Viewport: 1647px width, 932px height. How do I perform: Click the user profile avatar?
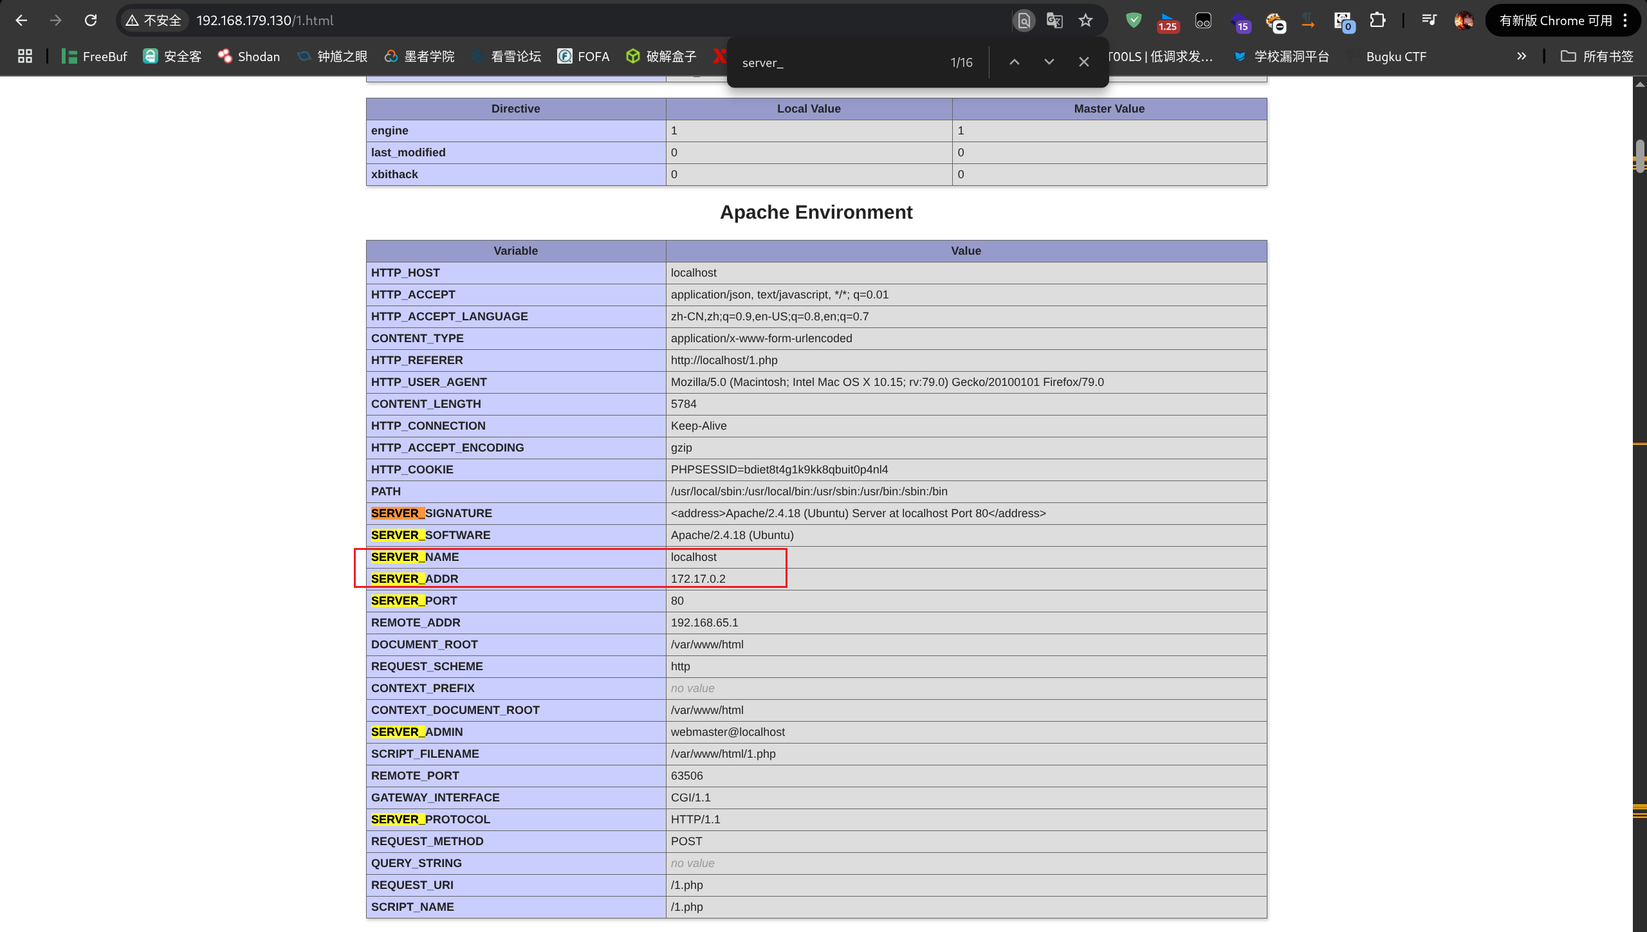[1464, 21]
